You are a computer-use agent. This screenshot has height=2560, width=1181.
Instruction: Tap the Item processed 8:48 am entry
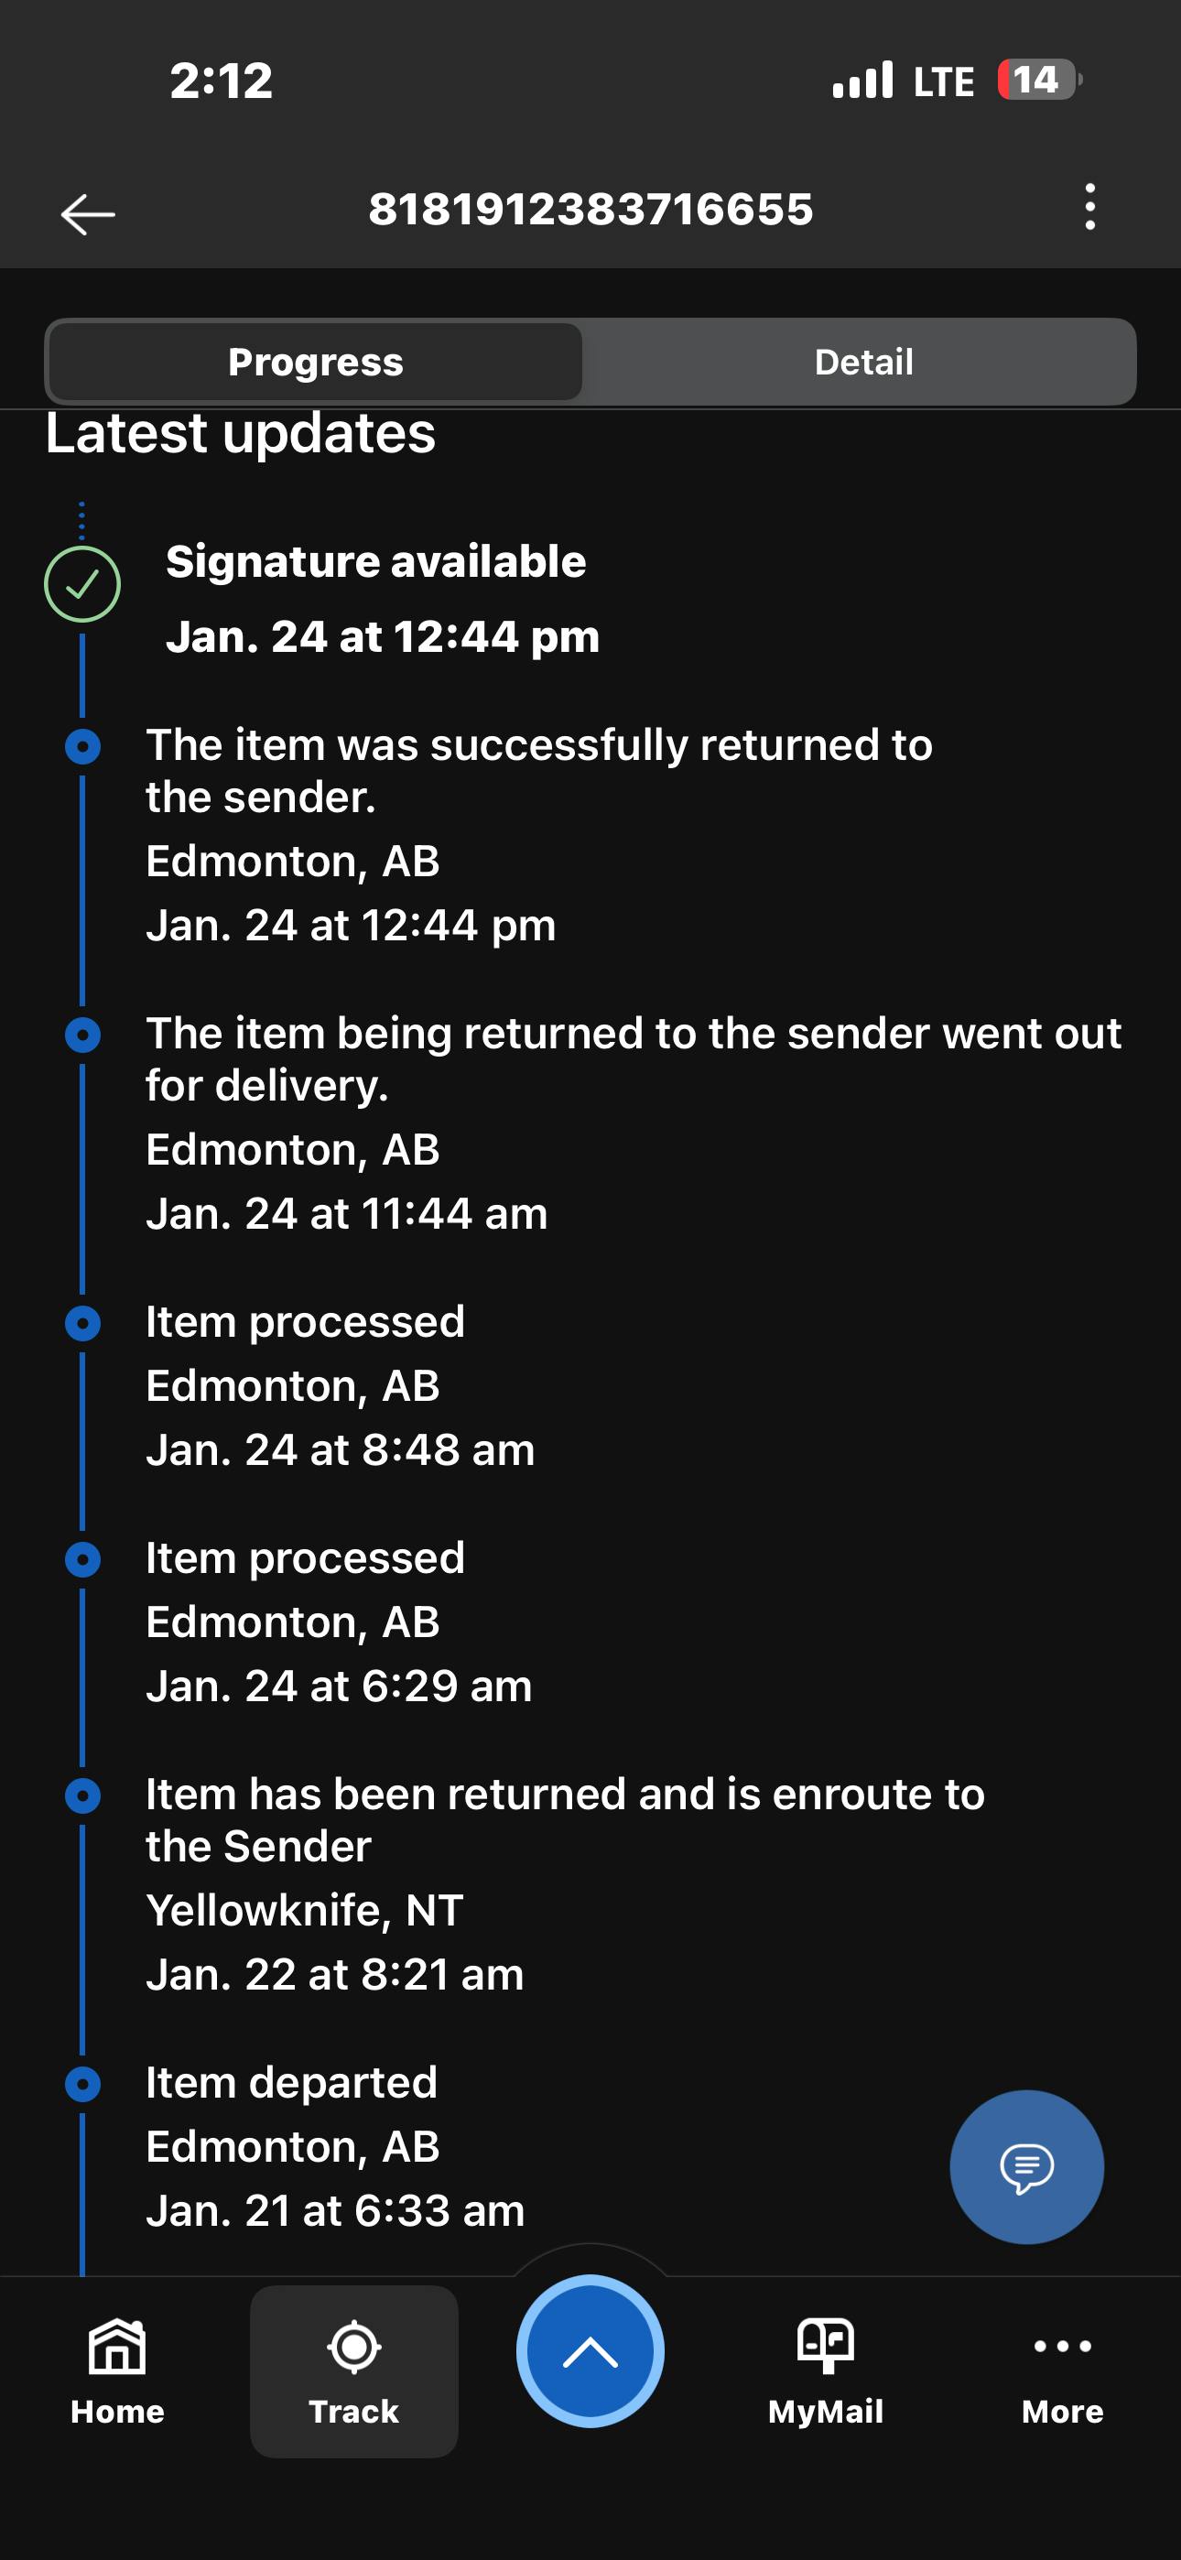click(340, 1385)
